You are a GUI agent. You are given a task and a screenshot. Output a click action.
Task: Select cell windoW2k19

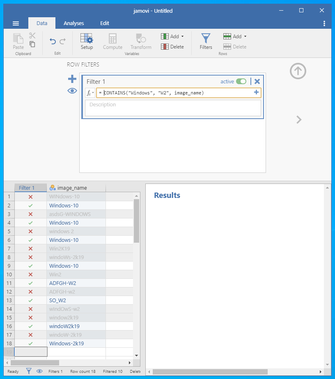pyautogui.click(x=76, y=326)
